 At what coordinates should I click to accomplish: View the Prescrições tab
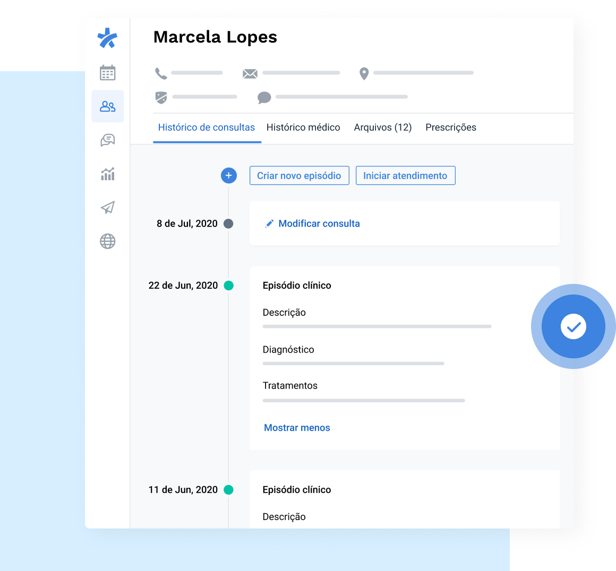coord(450,128)
